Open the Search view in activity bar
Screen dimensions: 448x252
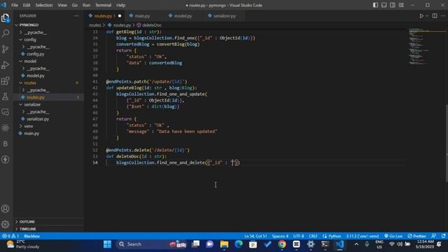coord(6,34)
